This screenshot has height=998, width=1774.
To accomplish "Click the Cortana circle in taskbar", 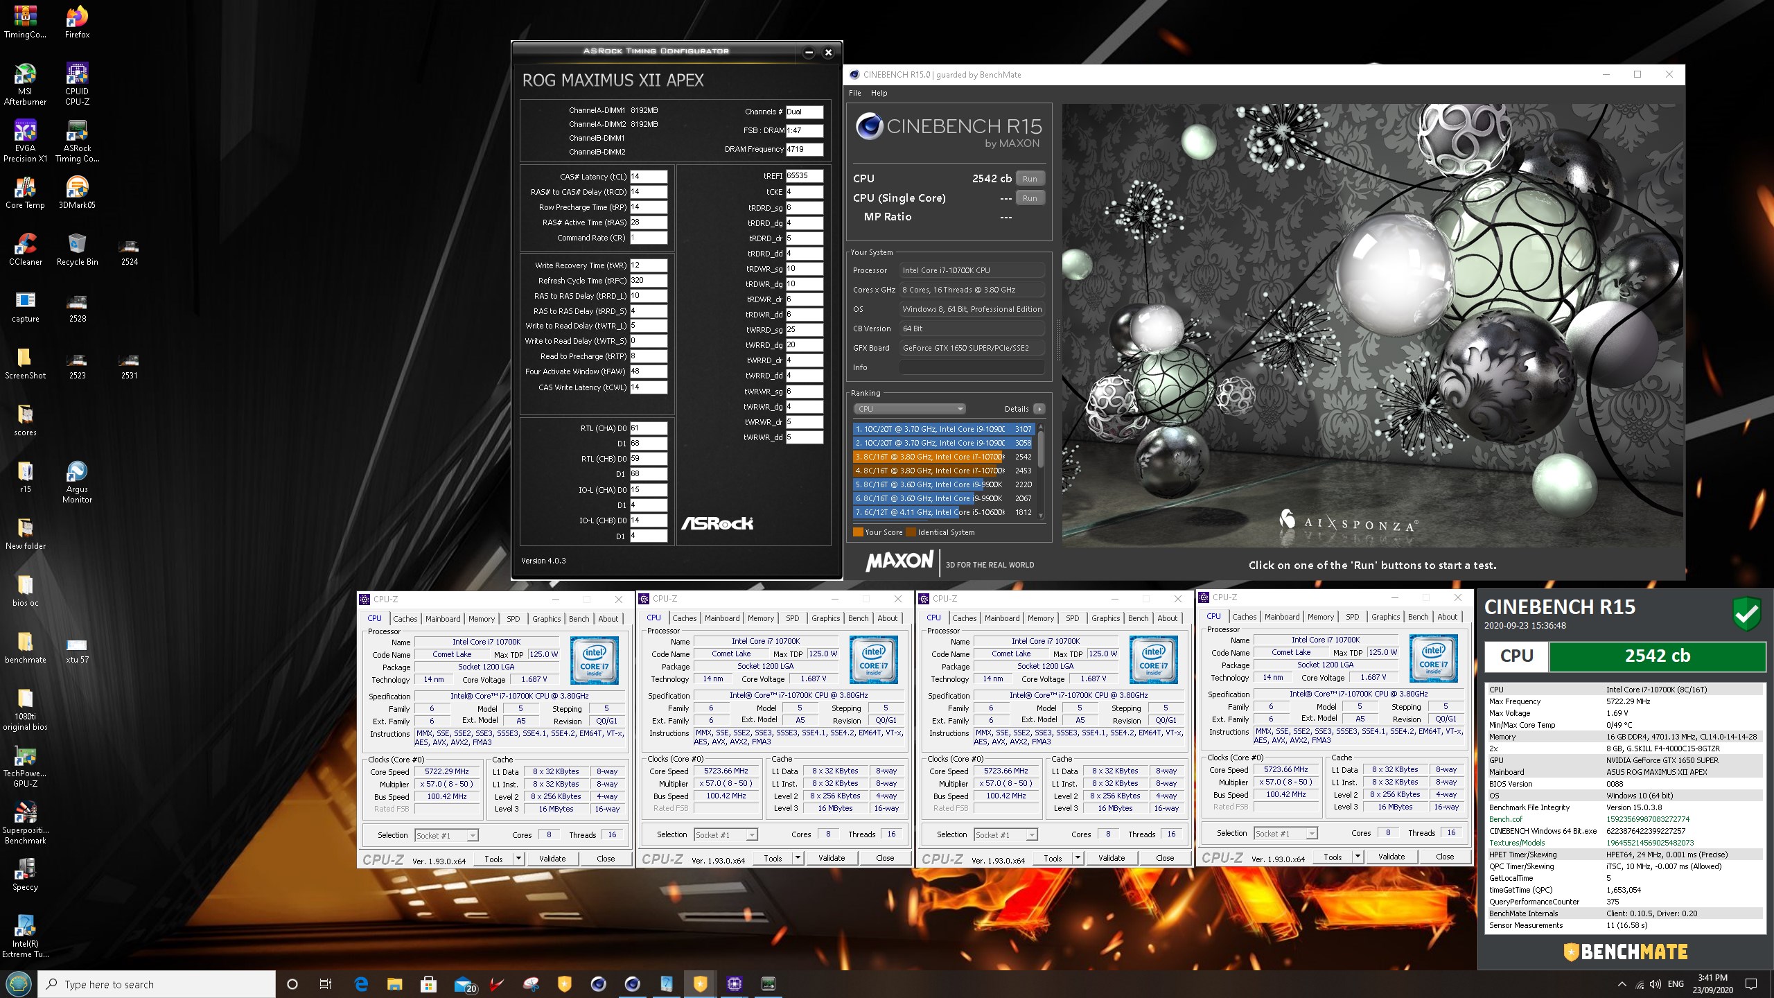I will point(292,983).
